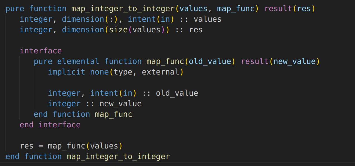Viewport: 355px width, 166px height.
Task: Click "dimension" on the res declaration line
Action: coord(83,30)
